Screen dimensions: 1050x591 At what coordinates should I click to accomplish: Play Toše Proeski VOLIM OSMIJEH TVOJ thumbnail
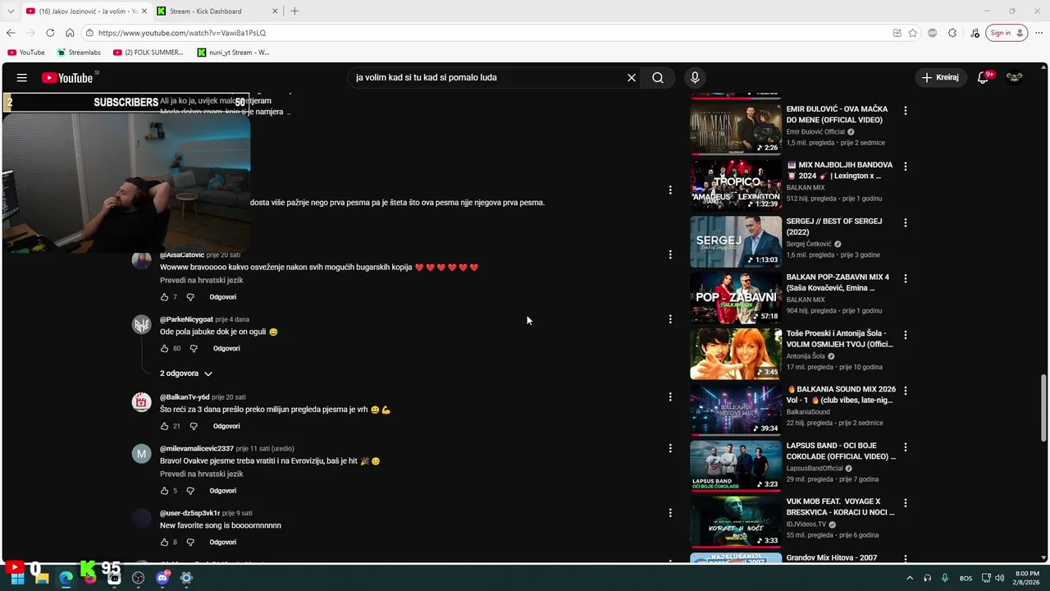(x=736, y=354)
